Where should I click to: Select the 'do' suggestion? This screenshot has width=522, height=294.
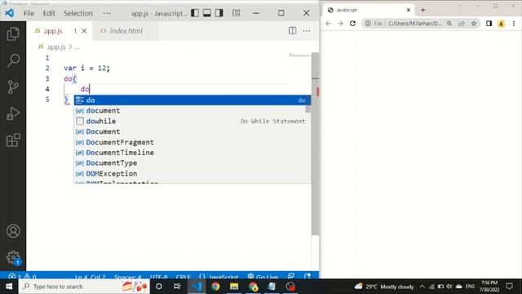coord(192,100)
